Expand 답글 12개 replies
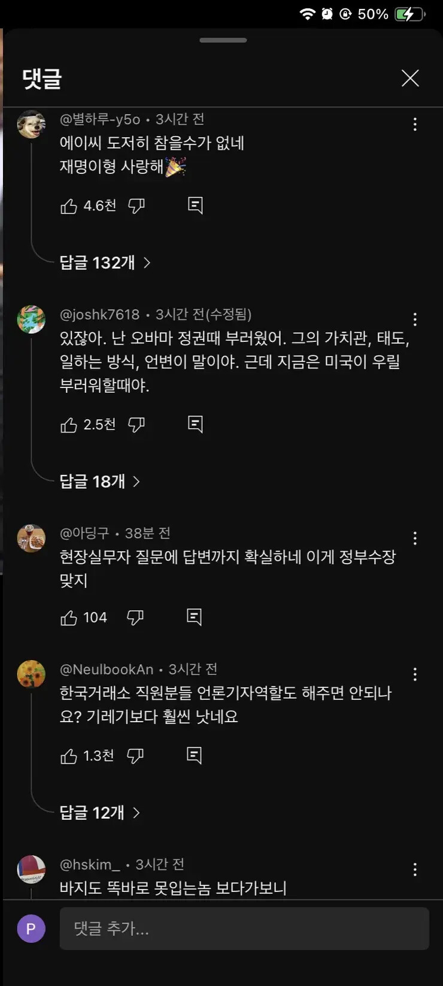The height and width of the screenshot is (986, 443). 99,813
